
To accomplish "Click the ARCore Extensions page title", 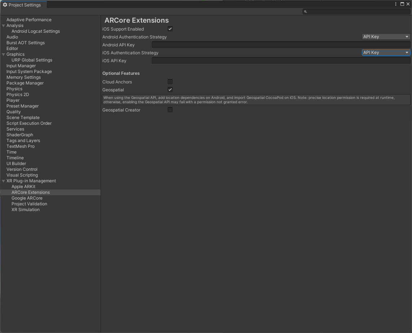I will (x=137, y=20).
